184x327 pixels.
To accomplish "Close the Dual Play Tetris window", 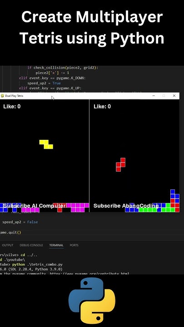I will 174,96.
